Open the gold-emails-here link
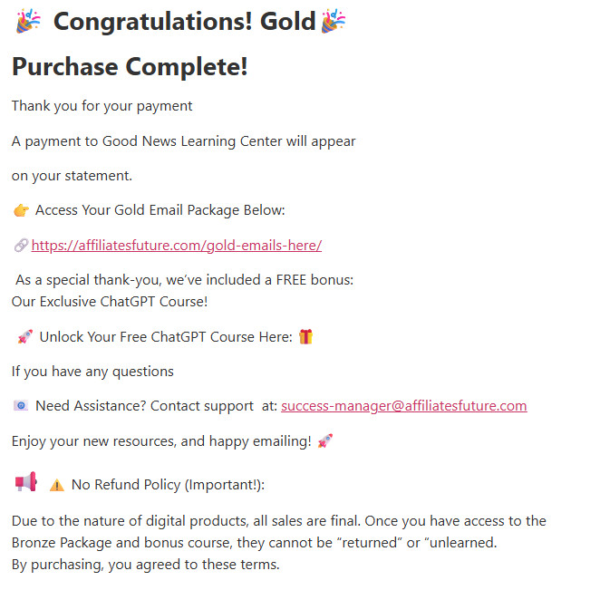 tap(177, 246)
